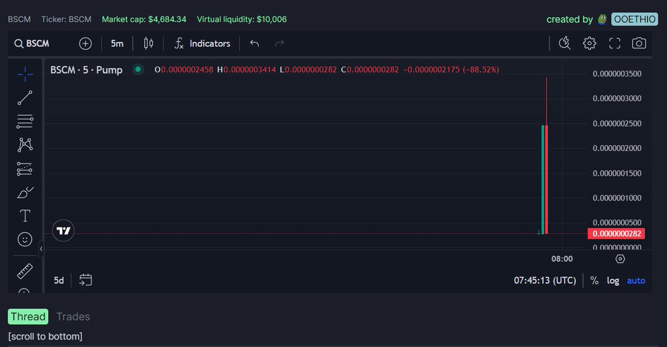Redo the chart action
The image size is (667, 347).
[280, 43]
